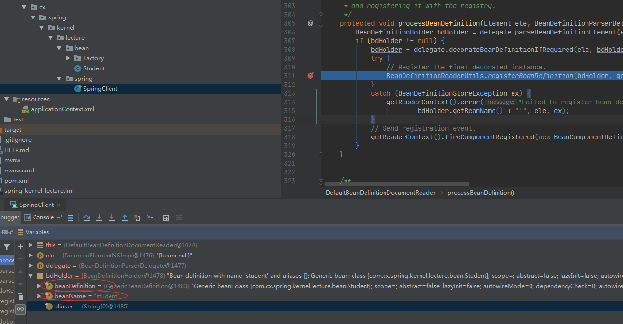Expand the 'ele' variable node
This screenshot has width=623, height=324.
point(31,256)
